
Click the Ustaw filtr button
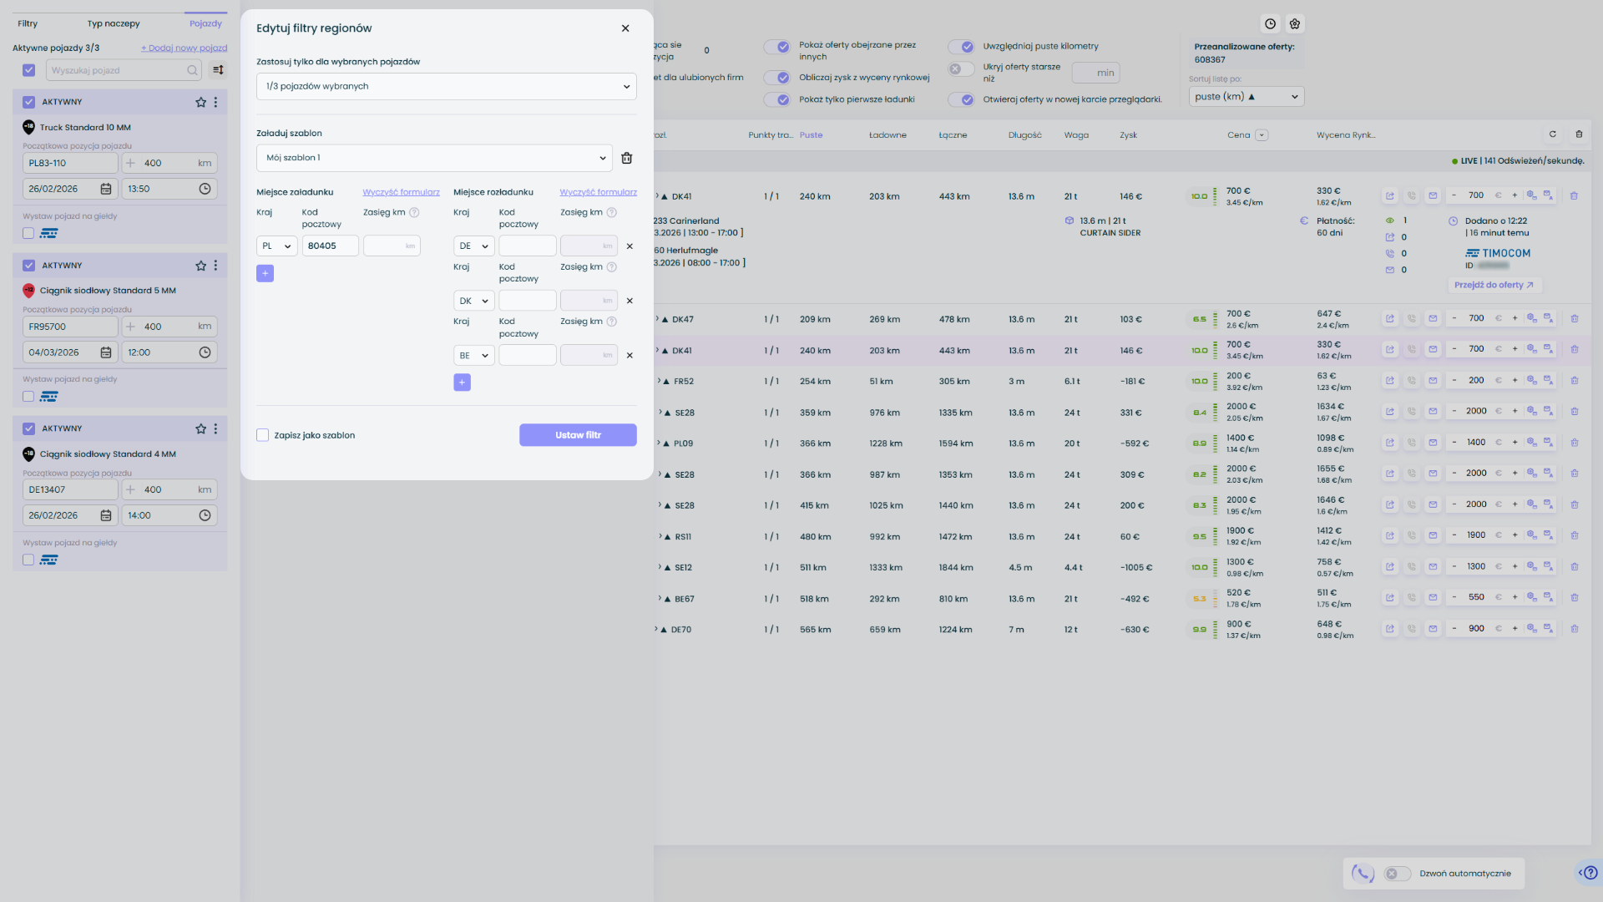pyautogui.click(x=578, y=435)
